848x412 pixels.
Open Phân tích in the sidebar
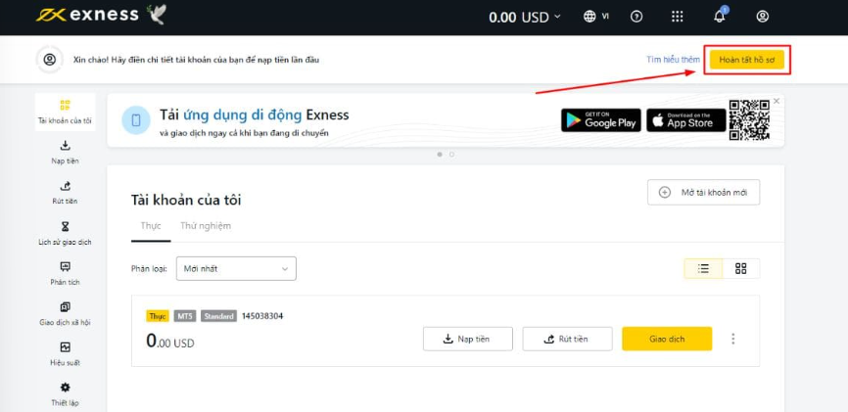(x=65, y=273)
